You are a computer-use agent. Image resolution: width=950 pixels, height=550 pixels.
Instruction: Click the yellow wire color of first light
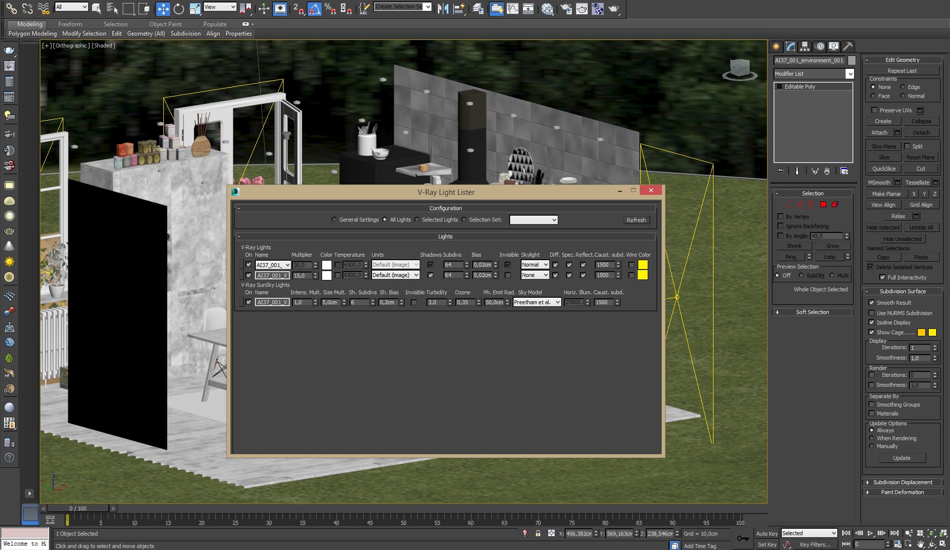643,265
